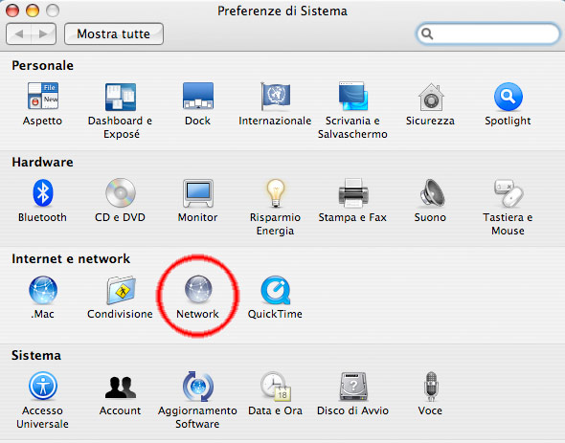Open Stampa e Fax printer icon
Viewport: 565px width, 443px height.
coord(353,193)
